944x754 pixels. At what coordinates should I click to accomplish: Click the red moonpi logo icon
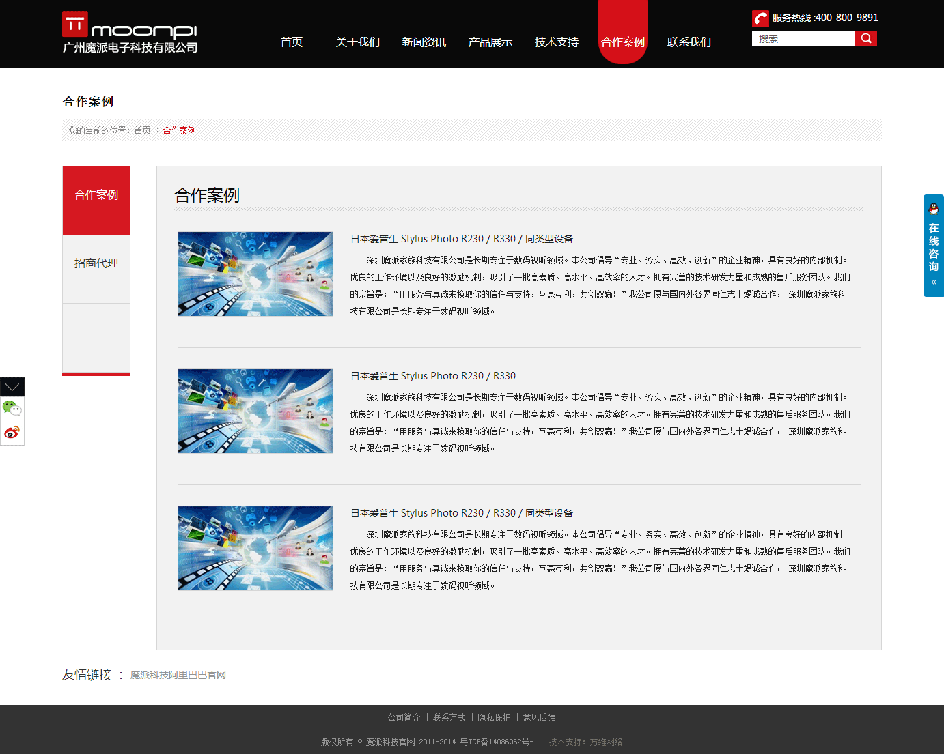(75, 24)
